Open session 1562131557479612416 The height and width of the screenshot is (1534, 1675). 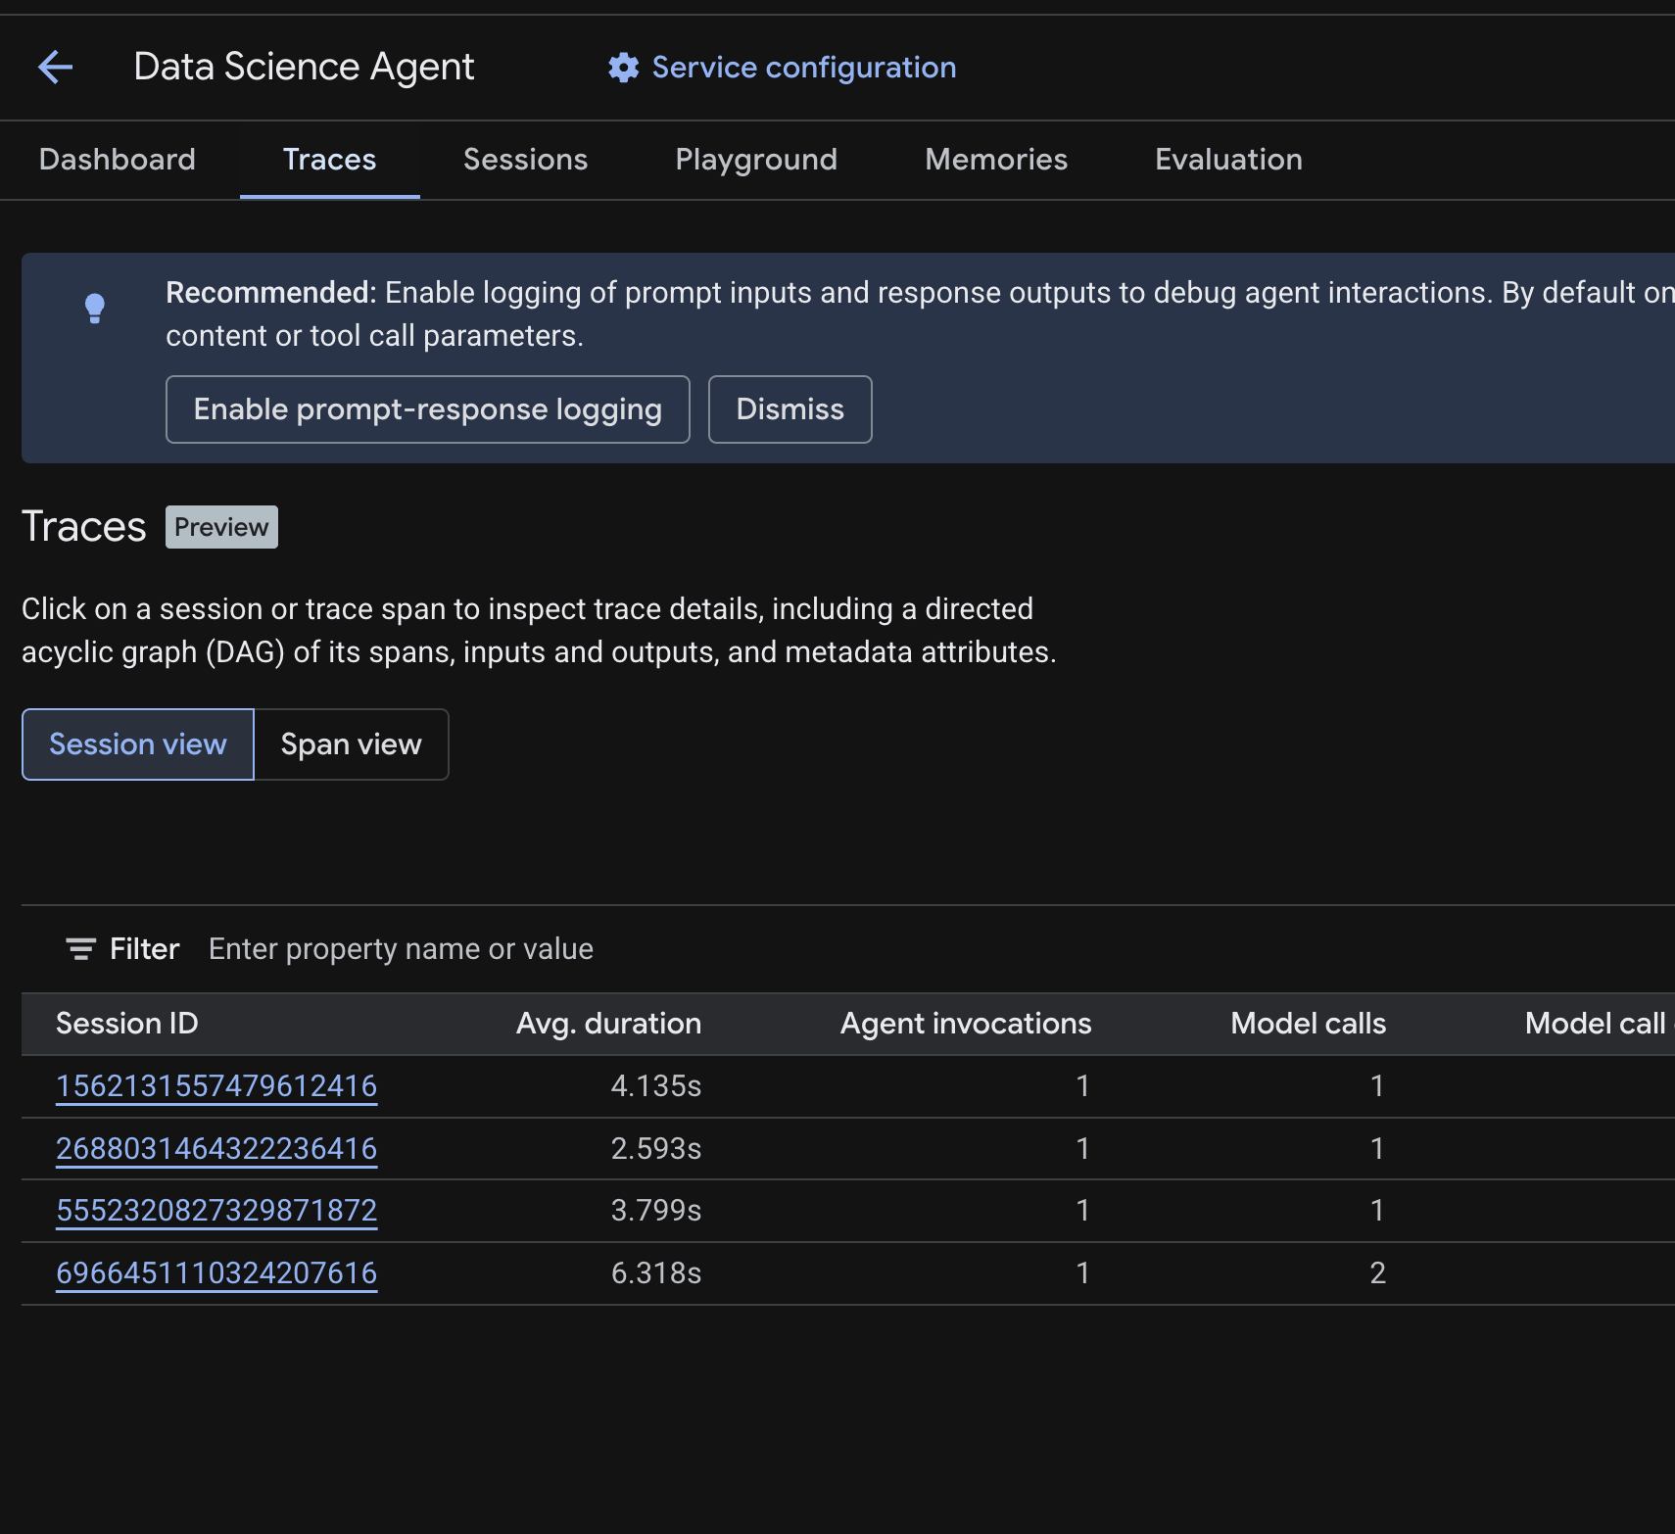tap(216, 1086)
